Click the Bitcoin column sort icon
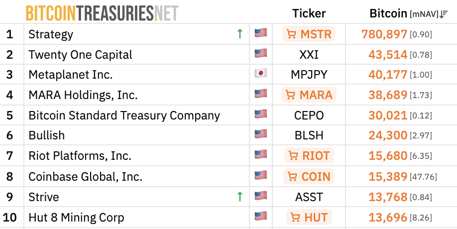 coord(444,14)
